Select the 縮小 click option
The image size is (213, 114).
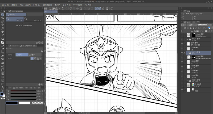35,55
